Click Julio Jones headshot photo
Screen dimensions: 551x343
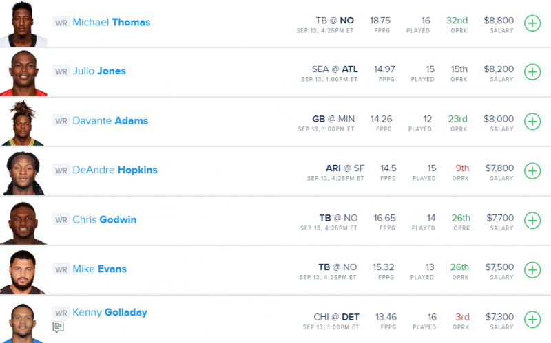coord(23,73)
